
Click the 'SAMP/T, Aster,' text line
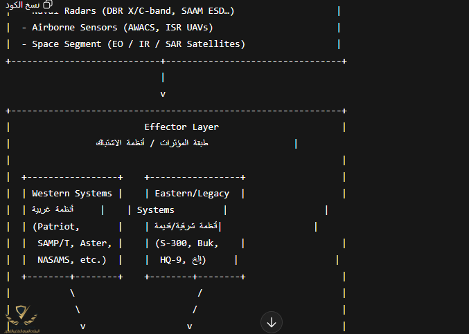click(72, 243)
